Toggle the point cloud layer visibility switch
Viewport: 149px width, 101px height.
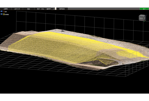click(2, 11)
